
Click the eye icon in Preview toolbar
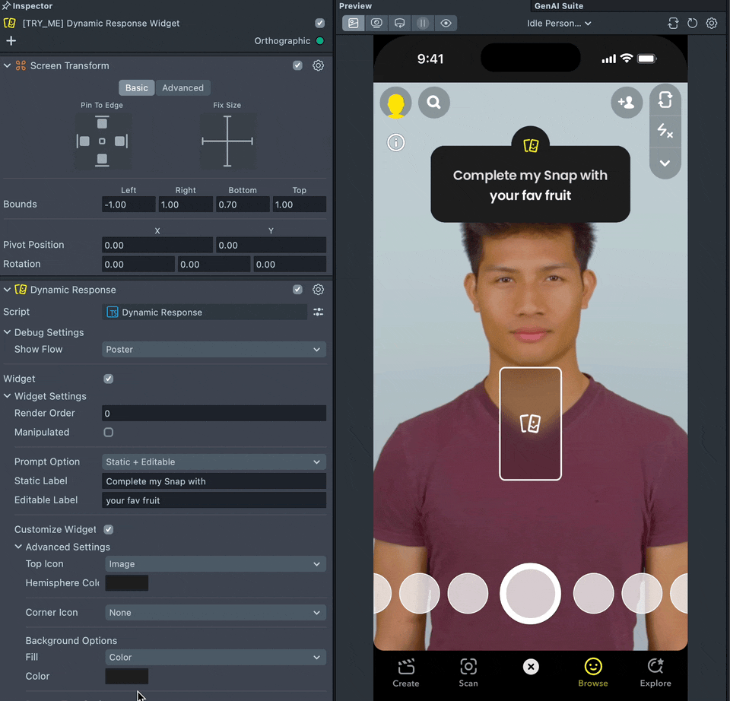pos(446,24)
